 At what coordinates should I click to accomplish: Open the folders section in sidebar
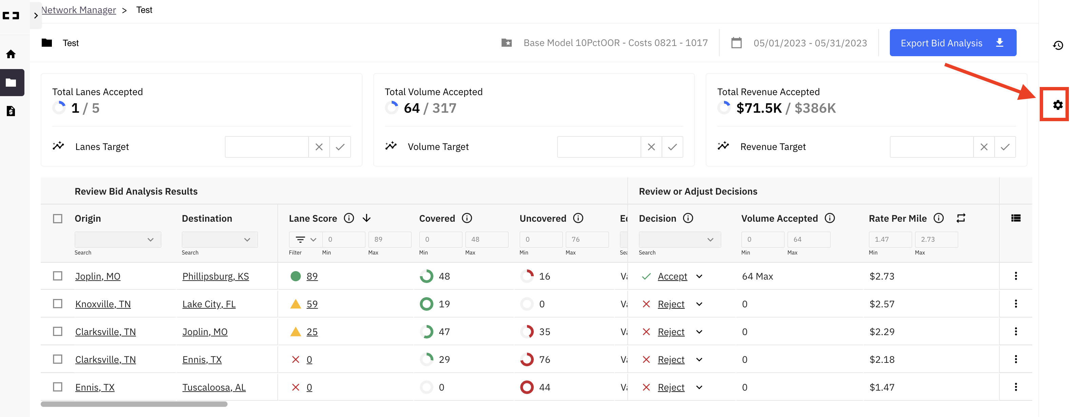pyautogui.click(x=11, y=83)
